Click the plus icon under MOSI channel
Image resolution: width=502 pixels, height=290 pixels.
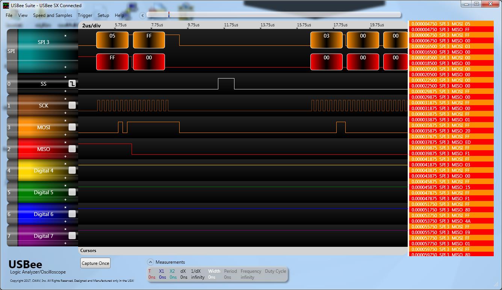tap(65, 134)
